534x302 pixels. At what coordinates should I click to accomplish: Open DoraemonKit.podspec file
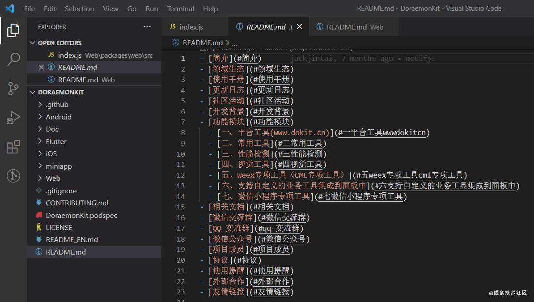pyautogui.click(x=94, y=215)
